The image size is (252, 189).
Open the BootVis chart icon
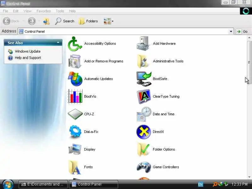pyautogui.click(x=75, y=96)
